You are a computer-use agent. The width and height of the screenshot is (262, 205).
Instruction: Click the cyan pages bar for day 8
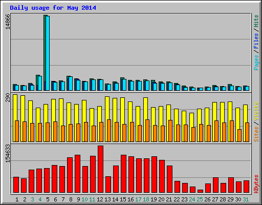[x=71, y=84]
